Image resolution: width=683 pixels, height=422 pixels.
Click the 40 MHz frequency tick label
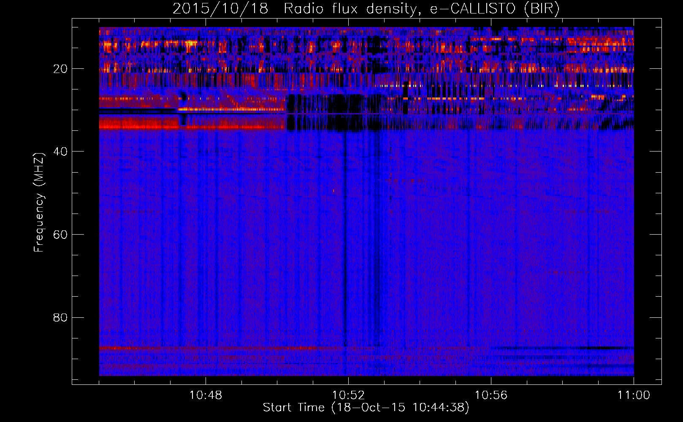(60, 151)
